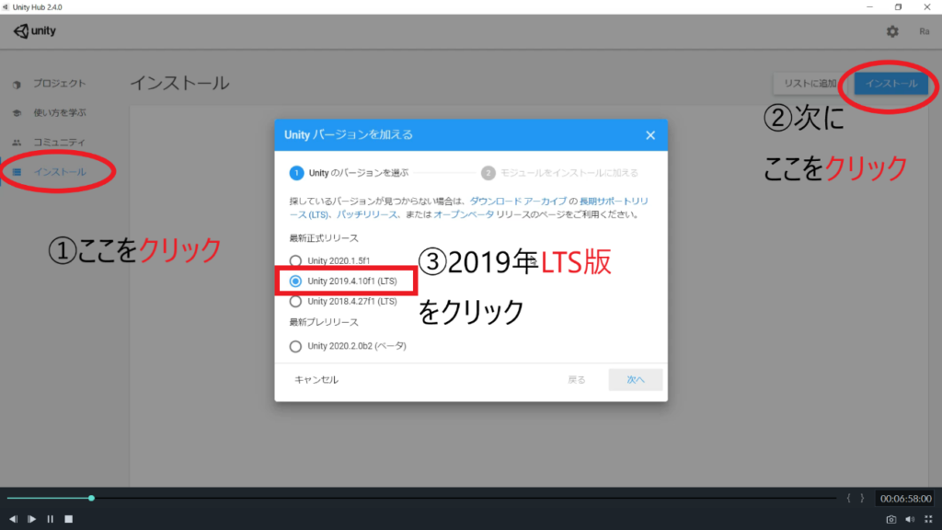The width and height of the screenshot is (942, 530).
Task: Pause the video playback
Action: tap(51, 519)
